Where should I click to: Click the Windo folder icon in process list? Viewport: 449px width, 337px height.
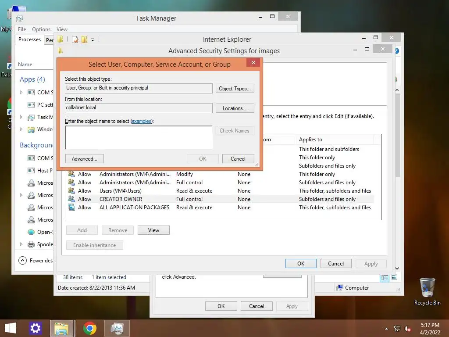pyautogui.click(x=31, y=129)
